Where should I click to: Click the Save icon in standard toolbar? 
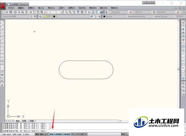click(x=11, y=12)
